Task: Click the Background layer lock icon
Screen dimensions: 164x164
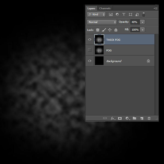Action: coord(148,61)
